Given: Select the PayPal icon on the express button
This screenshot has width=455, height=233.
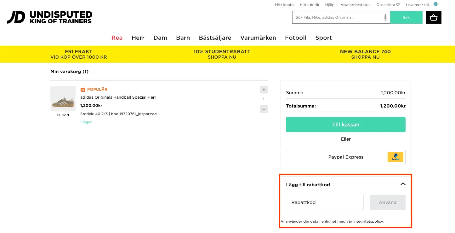Looking at the screenshot, I should coord(395,157).
